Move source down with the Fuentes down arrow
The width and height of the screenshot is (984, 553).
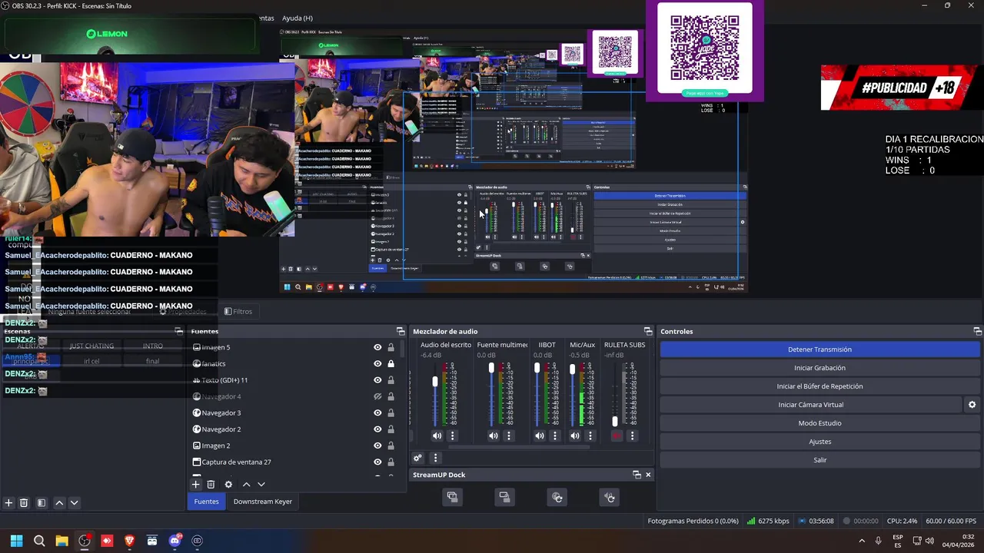point(261,485)
